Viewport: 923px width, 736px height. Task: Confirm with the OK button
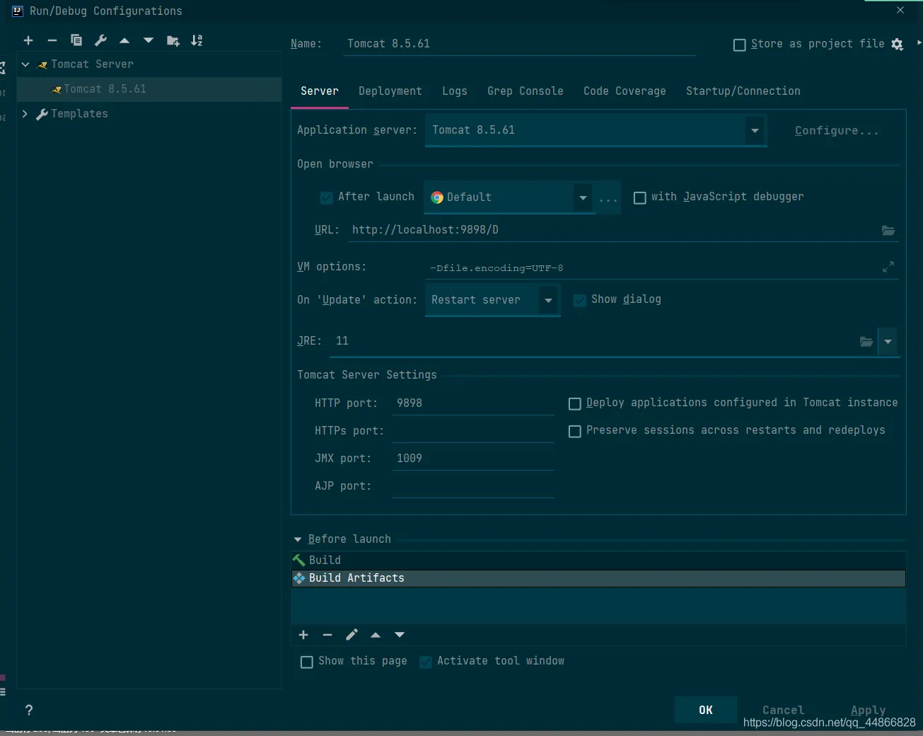pos(706,710)
